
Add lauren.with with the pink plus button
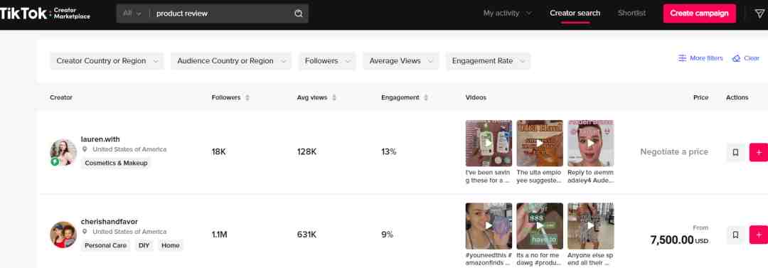click(x=759, y=152)
